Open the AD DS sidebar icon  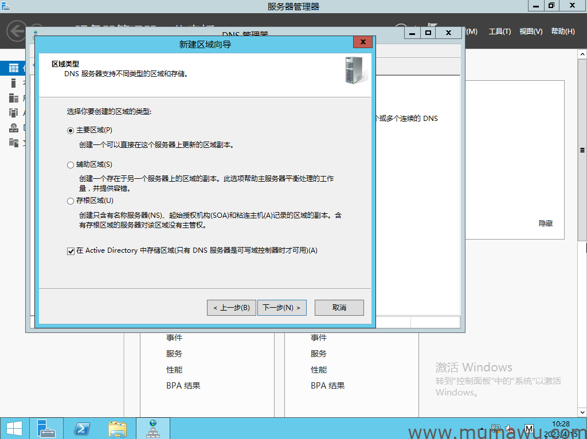coord(13,113)
